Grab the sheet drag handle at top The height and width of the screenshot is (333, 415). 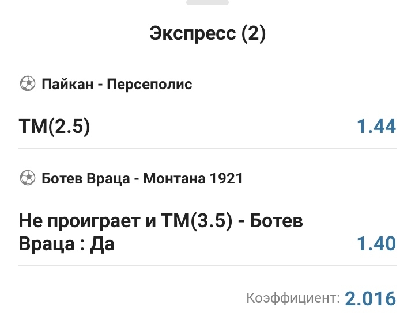point(207,2)
